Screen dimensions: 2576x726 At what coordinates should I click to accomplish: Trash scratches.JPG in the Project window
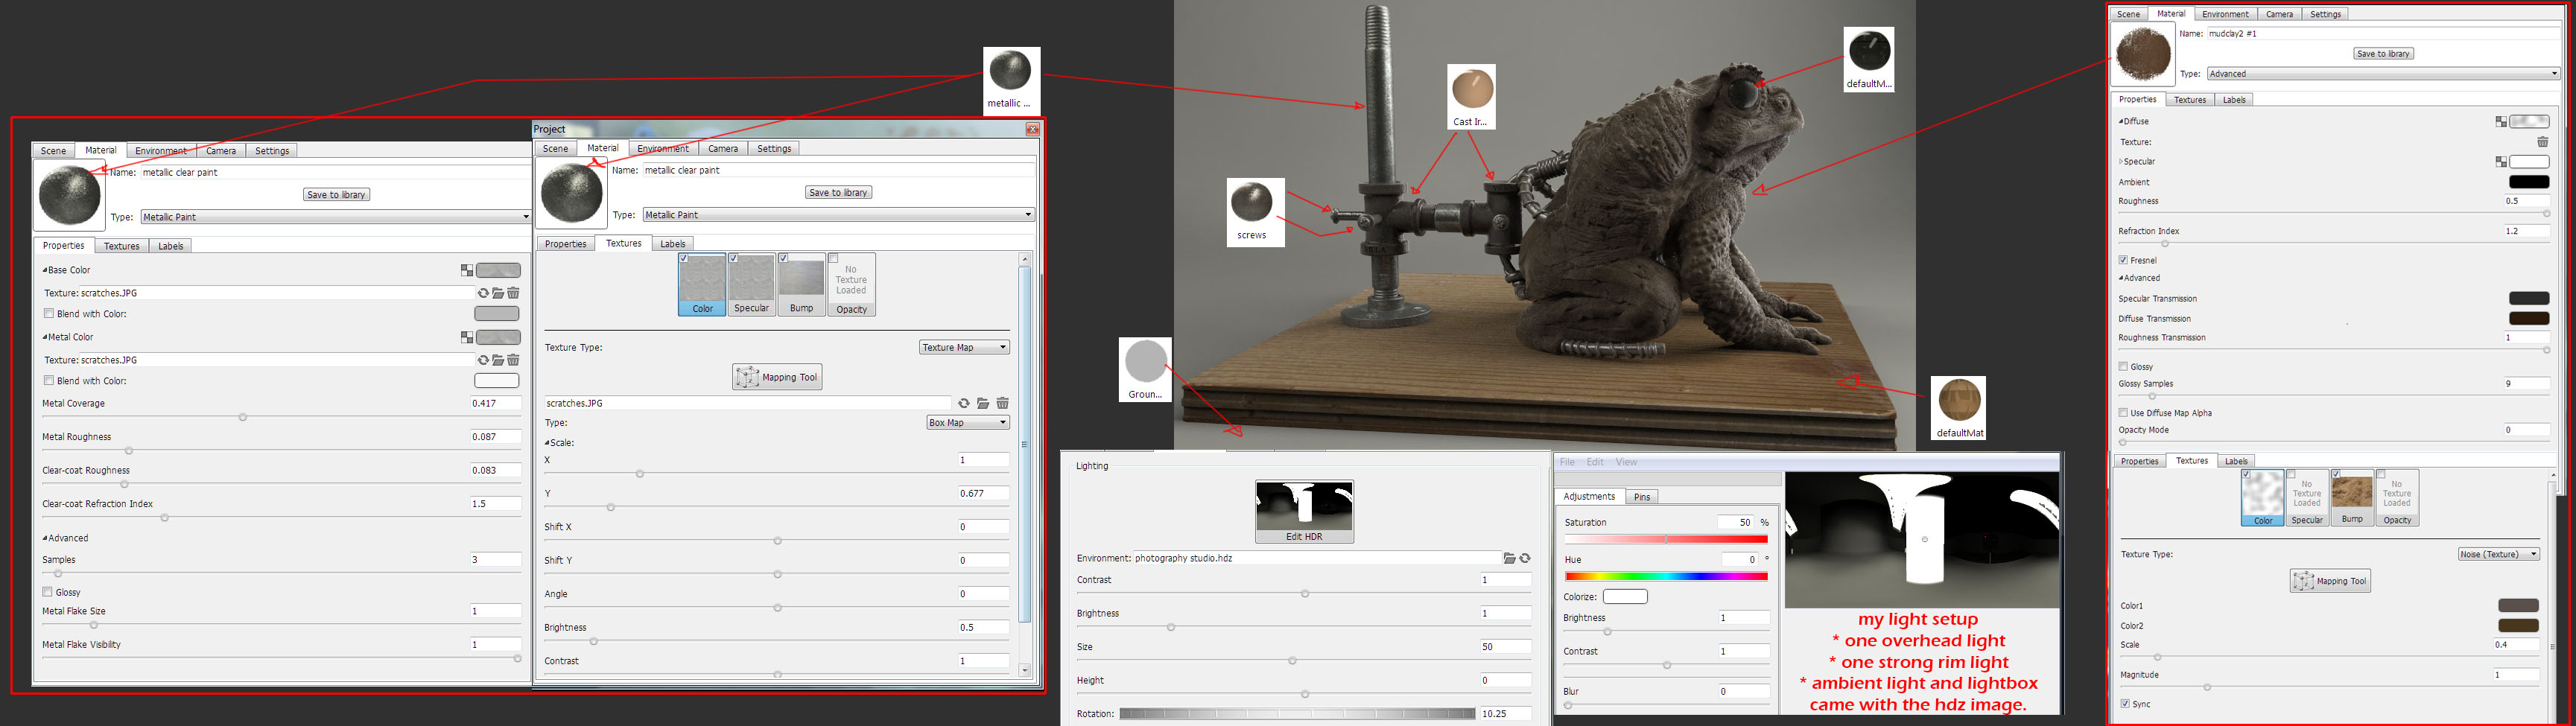click(x=1002, y=403)
